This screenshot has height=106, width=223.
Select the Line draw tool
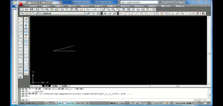coord(20,19)
